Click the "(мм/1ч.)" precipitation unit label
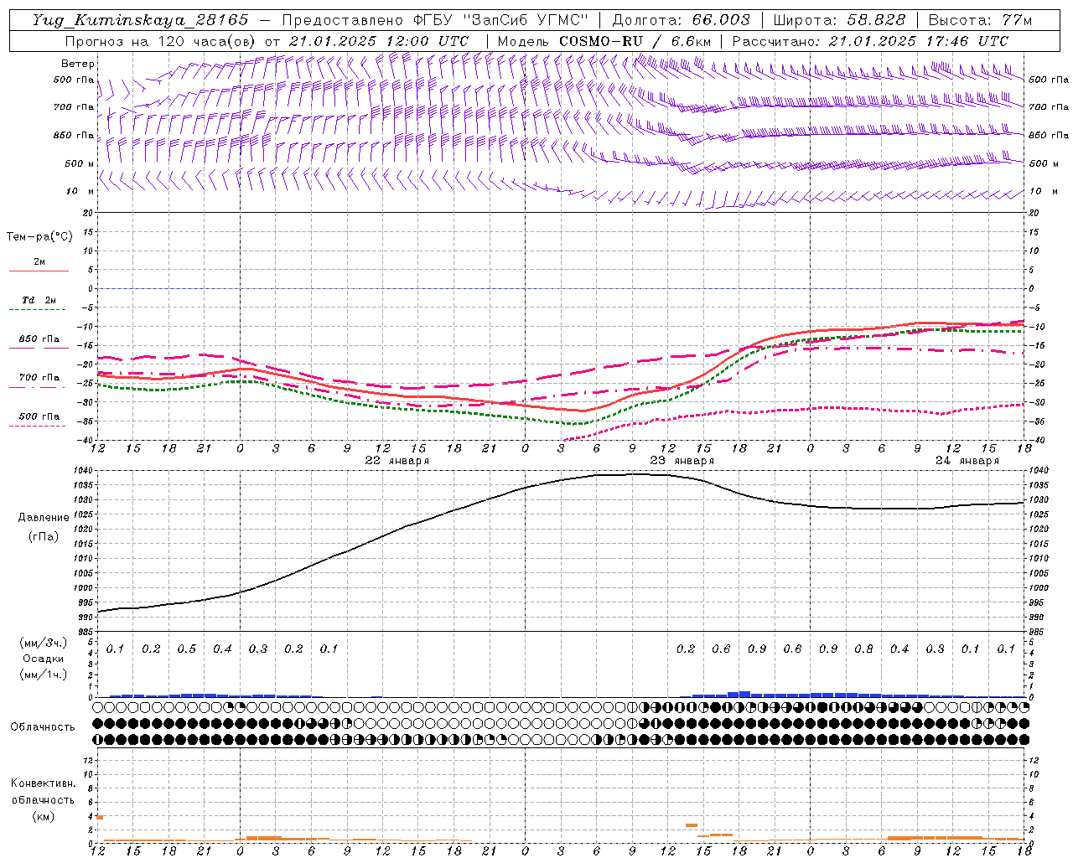The height and width of the screenshot is (858, 1073). (44, 675)
